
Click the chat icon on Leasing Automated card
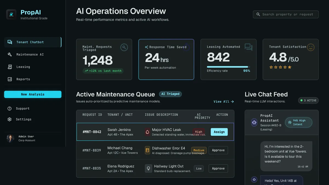[x=249, y=47]
